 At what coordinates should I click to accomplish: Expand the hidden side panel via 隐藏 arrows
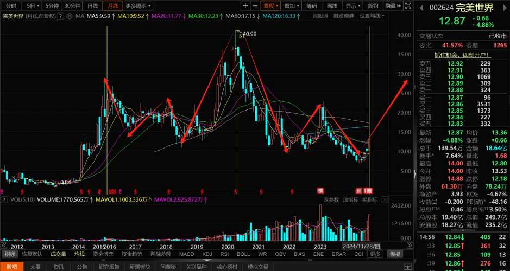pos(393,5)
